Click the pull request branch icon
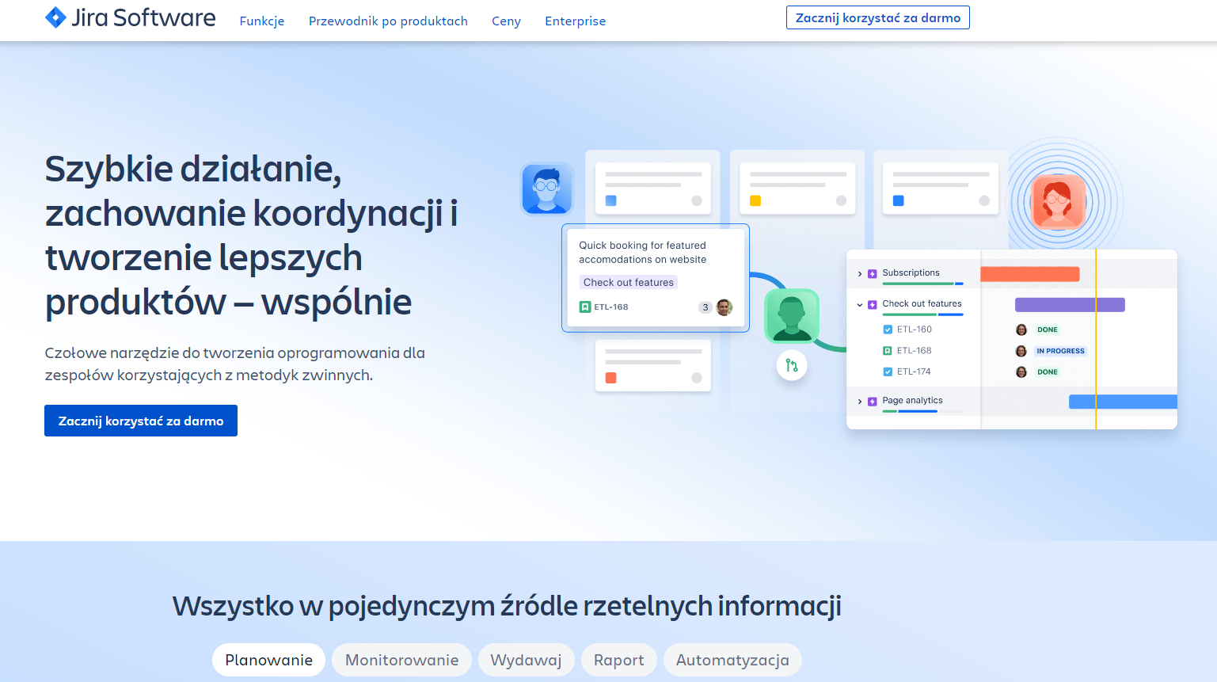1217x682 pixels. pyautogui.click(x=792, y=365)
